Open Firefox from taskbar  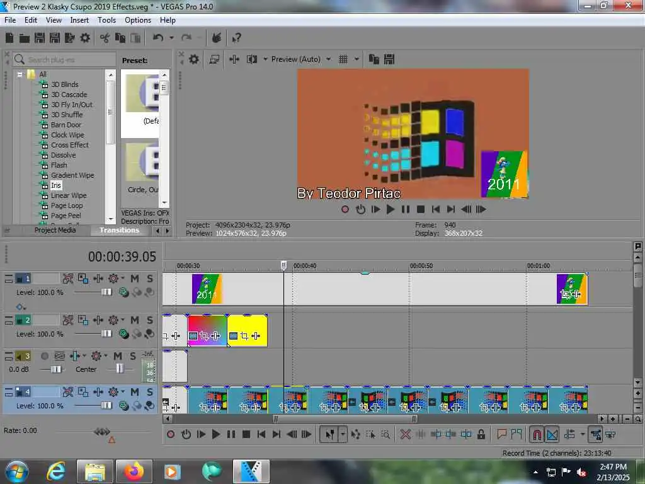(x=134, y=471)
